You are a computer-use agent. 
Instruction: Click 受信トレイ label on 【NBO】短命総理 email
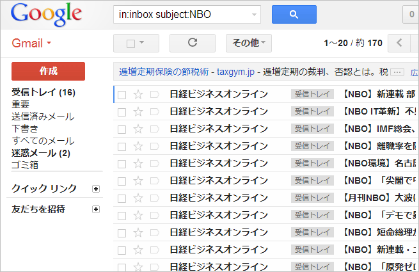coord(312,232)
